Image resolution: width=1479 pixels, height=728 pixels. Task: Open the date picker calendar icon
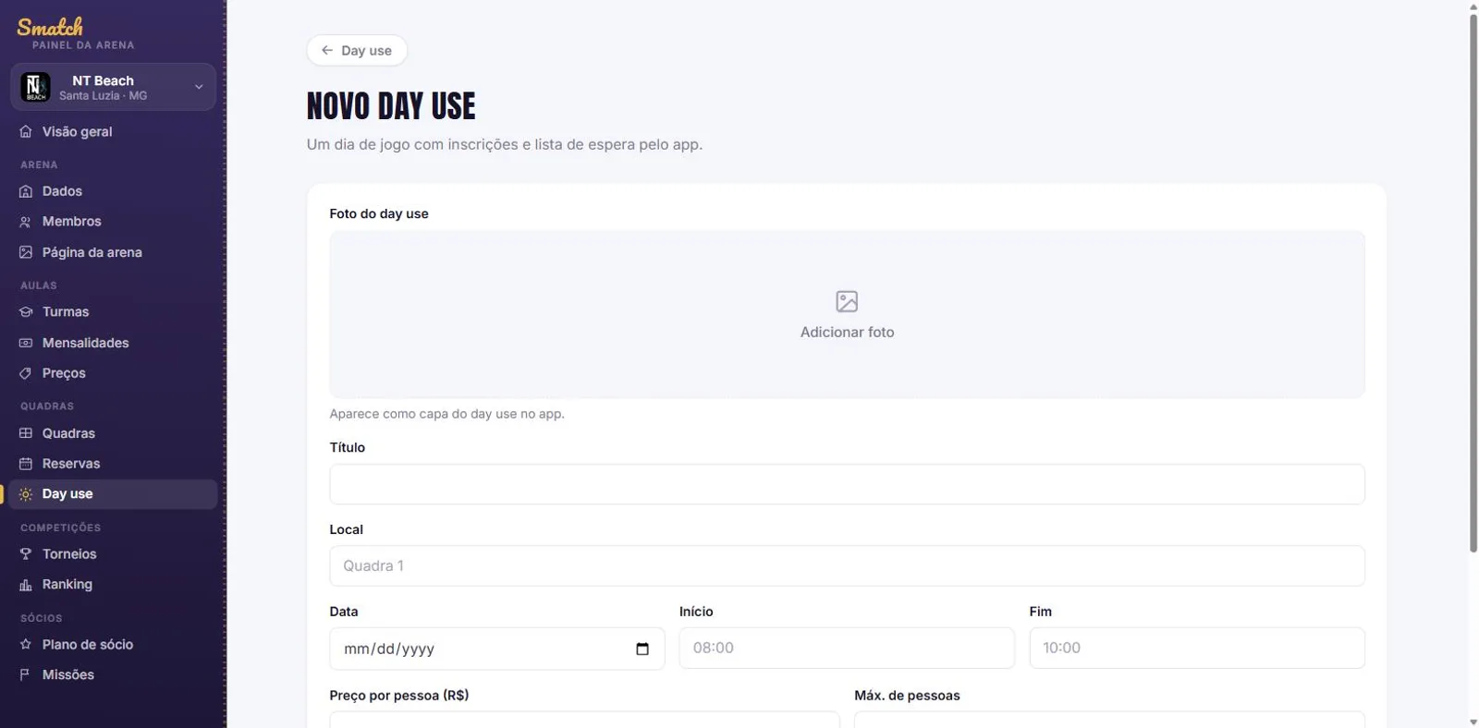(x=642, y=649)
